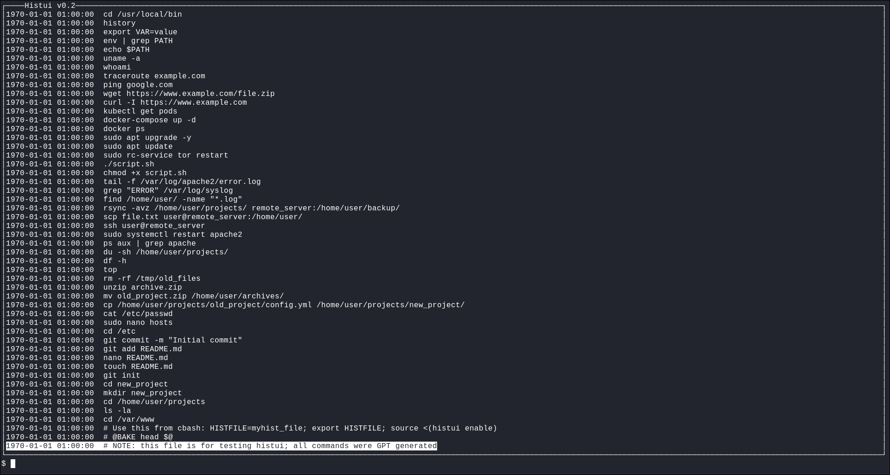Image resolution: width=890 pixels, height=475 pixels.
Task: Click the 'rm -rf /tmp/old_files' entry
Action: coord(152,279)
